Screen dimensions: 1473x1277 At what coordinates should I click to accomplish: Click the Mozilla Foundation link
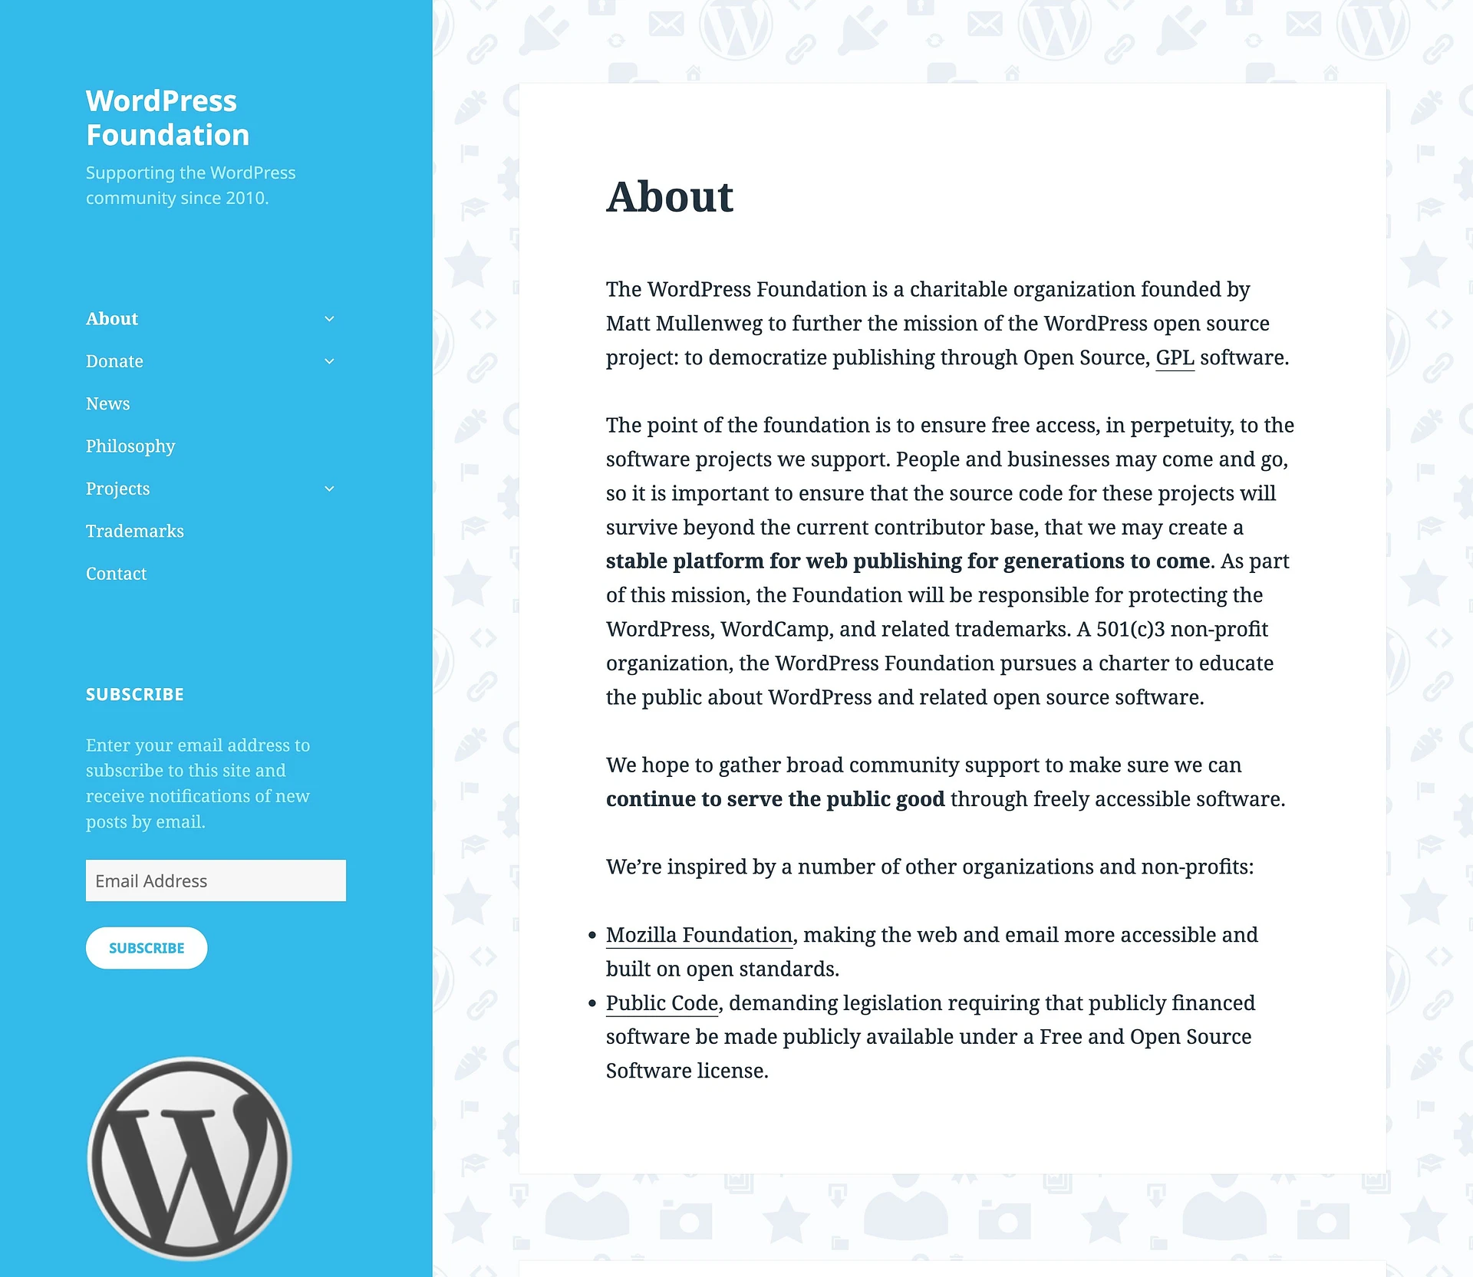699,935
